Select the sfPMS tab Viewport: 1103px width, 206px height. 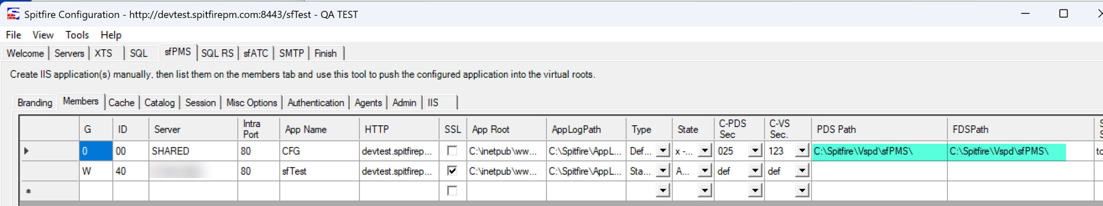click(178, 52)
